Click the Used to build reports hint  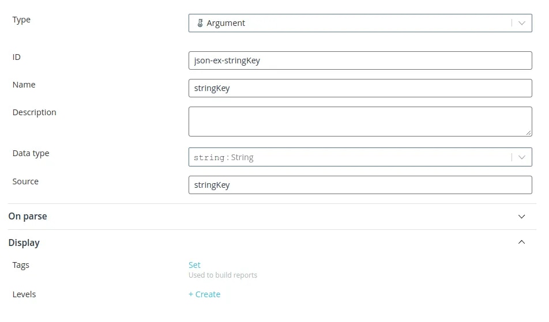pyautogui.click(x=223, y=275)
